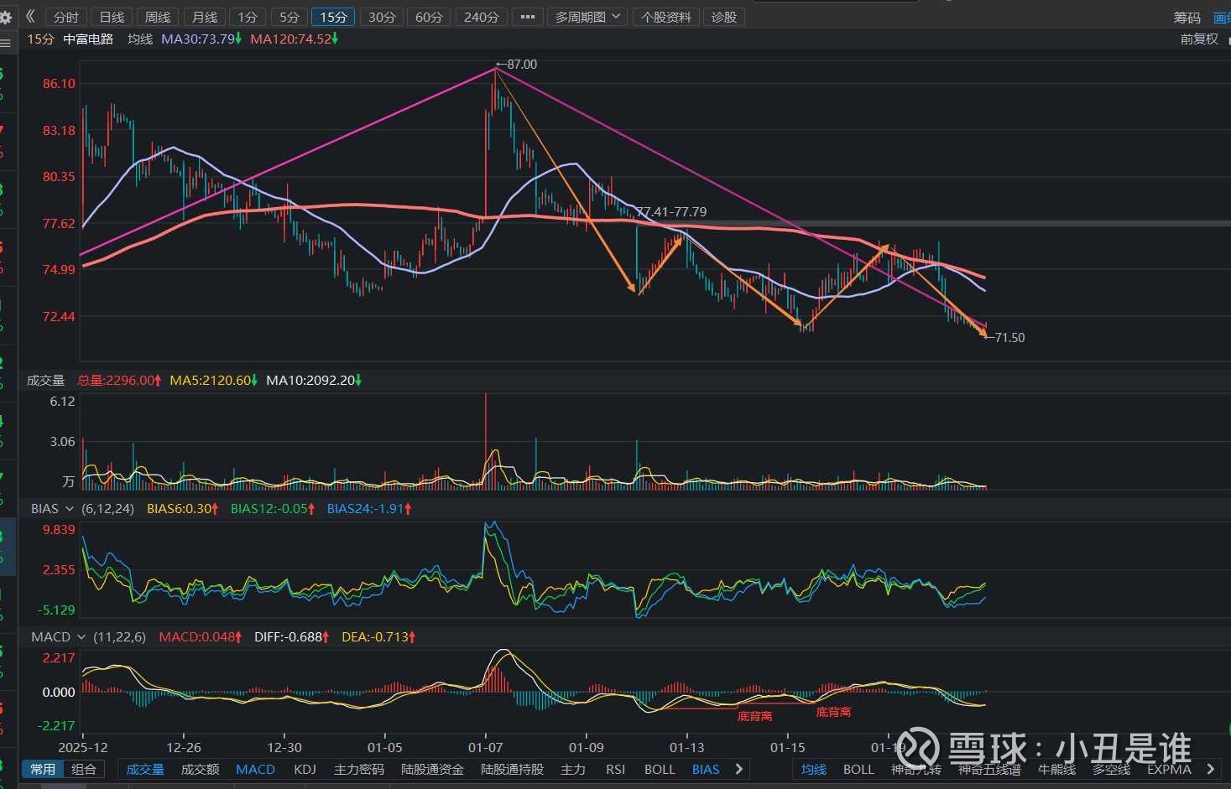Viewport: 1231px width, 789px height.
Task: Open the 个股资料 stock info button
Action: click(666, 17)
